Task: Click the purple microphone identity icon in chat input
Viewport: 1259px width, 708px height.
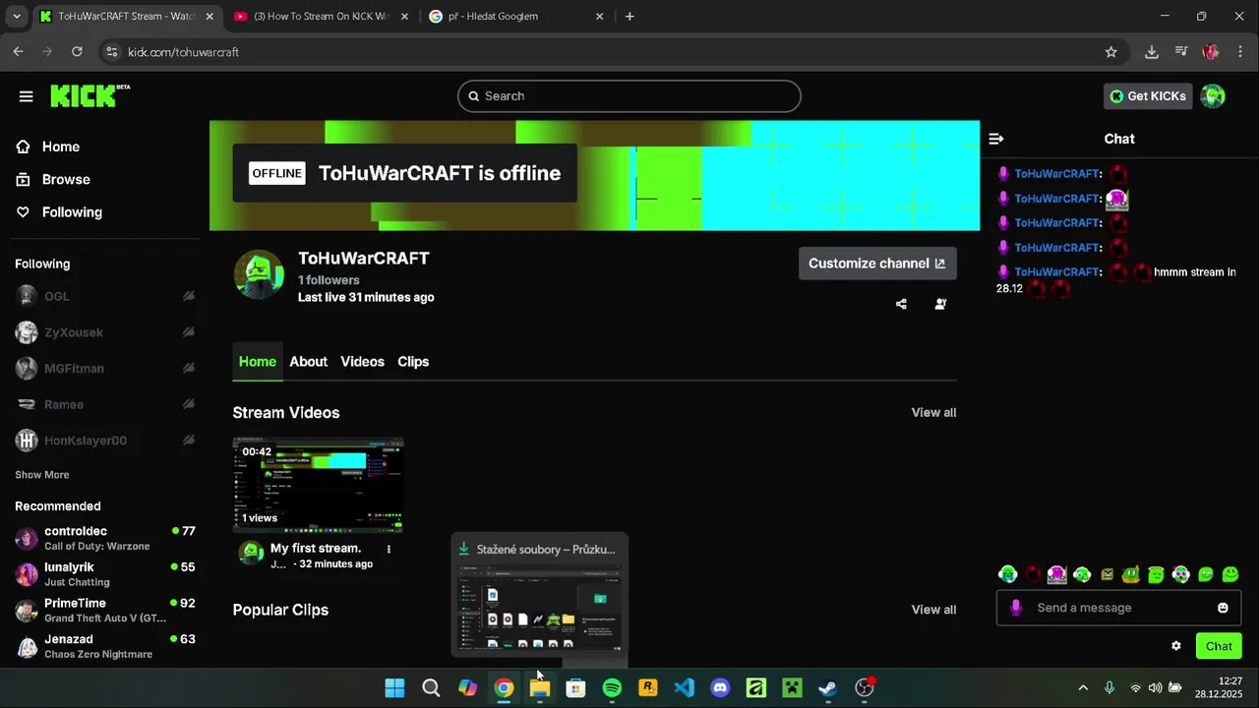Action: point(1016,608)
